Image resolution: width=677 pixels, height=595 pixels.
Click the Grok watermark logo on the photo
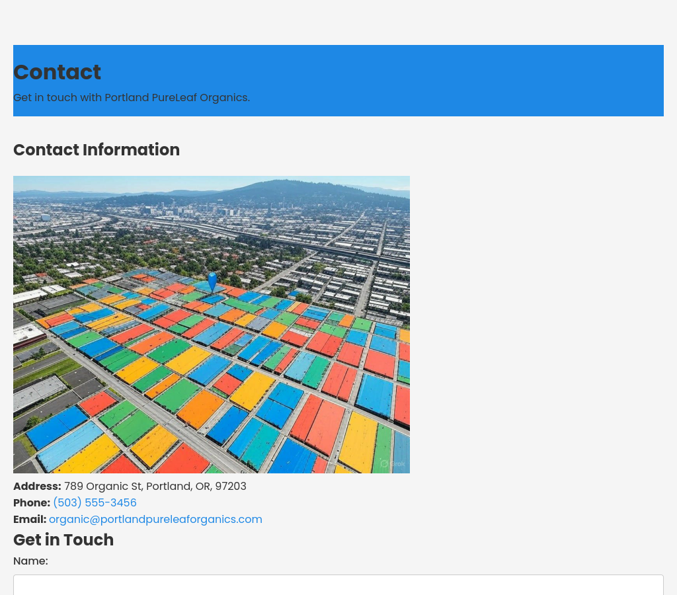392,463
